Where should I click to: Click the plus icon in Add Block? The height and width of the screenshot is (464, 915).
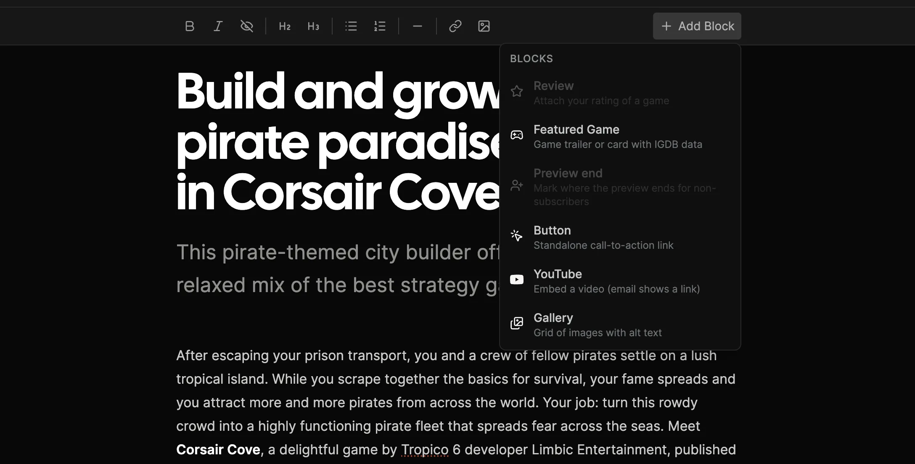[x=666, y=26]
